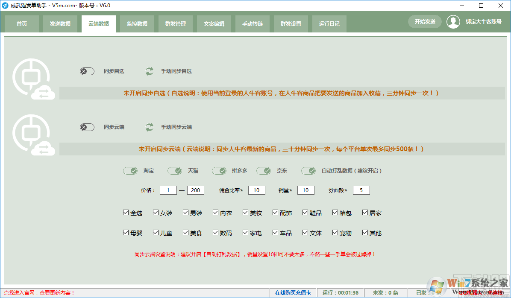Enable the 同步云端 toggle switch
The height and width of the screenshot is (298, 511).
coord(87,127)
